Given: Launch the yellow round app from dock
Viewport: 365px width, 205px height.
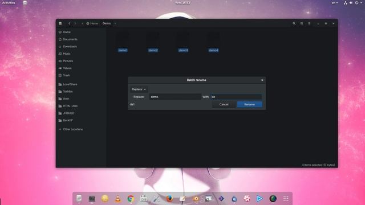Looking at the screenshot, I should [105, 199].
